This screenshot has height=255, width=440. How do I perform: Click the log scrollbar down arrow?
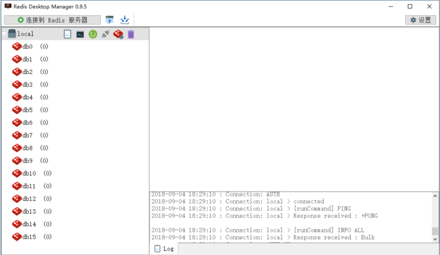pos(435,239)
